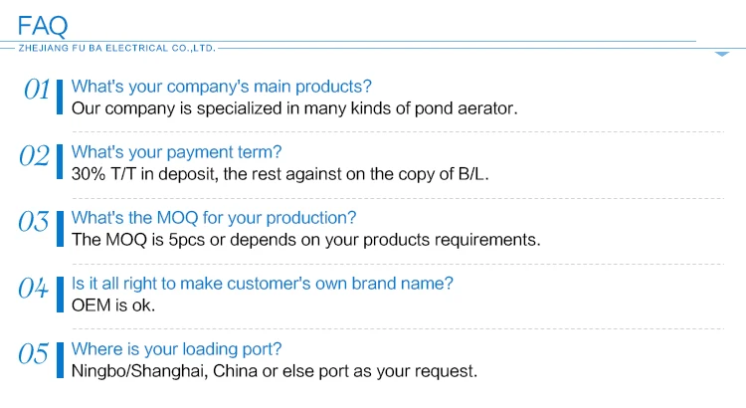The width and height of the screenshot is (746, 408).
Task: Click the 01 number marker
Action: tap(36, 91)
